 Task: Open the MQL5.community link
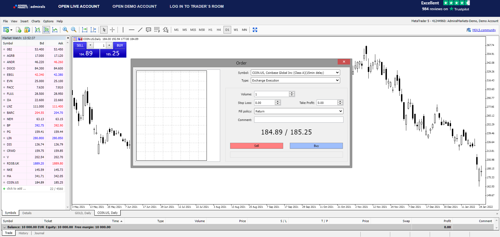(x=484, y=30)
